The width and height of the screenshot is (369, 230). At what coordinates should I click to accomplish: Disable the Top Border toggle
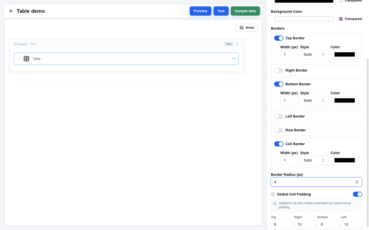pos(279,38)
